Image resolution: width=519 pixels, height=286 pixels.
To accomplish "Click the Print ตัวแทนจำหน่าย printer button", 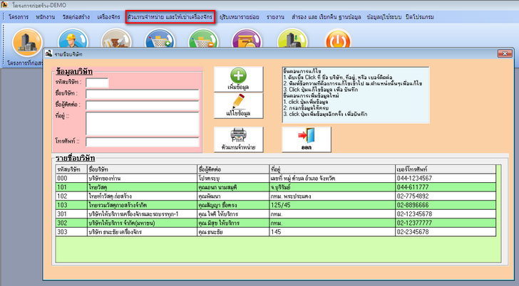I will (238, 138).
